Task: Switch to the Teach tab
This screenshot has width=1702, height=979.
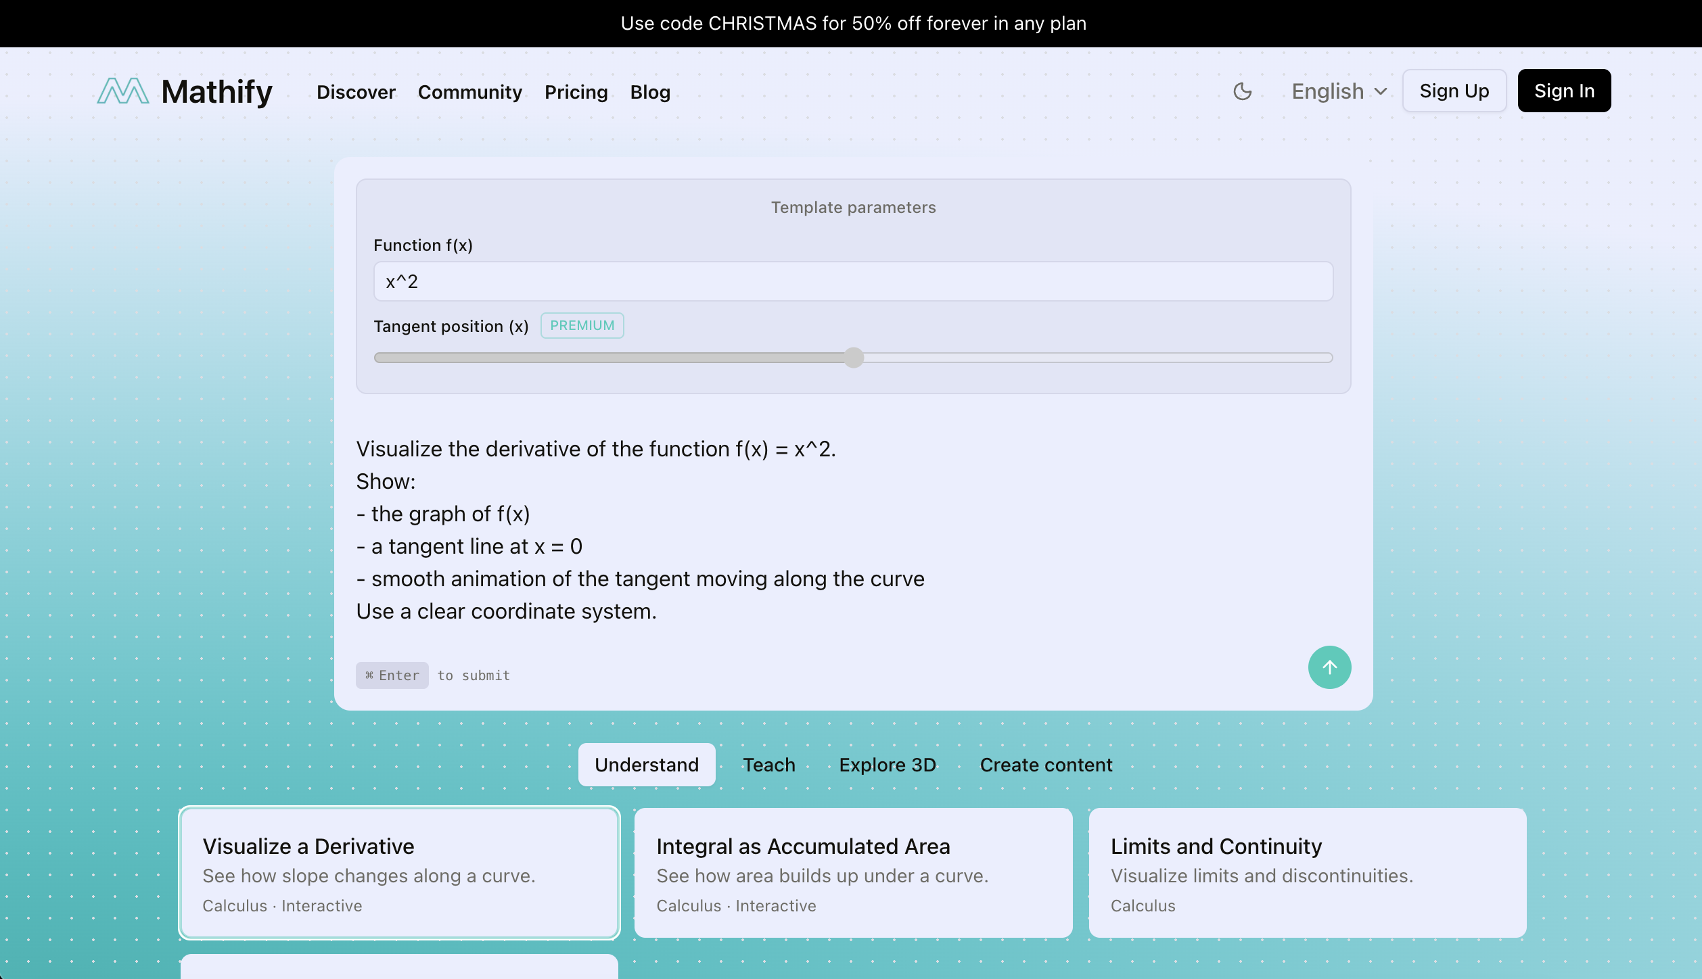Action: coord(768,765)
